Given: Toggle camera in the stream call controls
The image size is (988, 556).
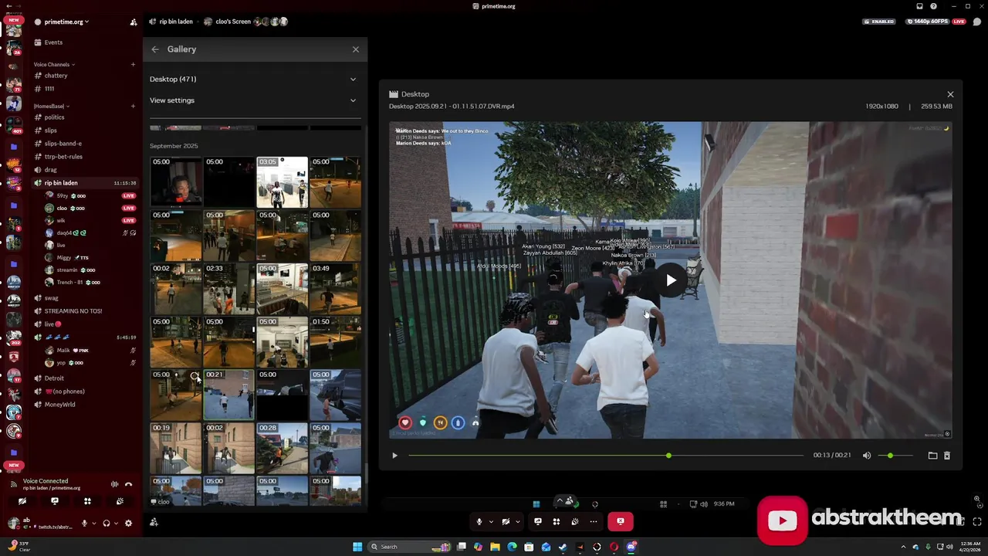Looking at the screenshot, I should pyautogui.click(x=506, y=522).
